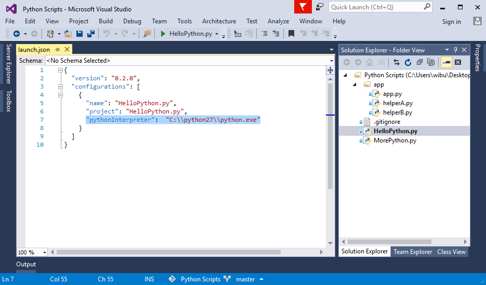
Task: Open the New Project dropdown arrow
Action: 59,34
